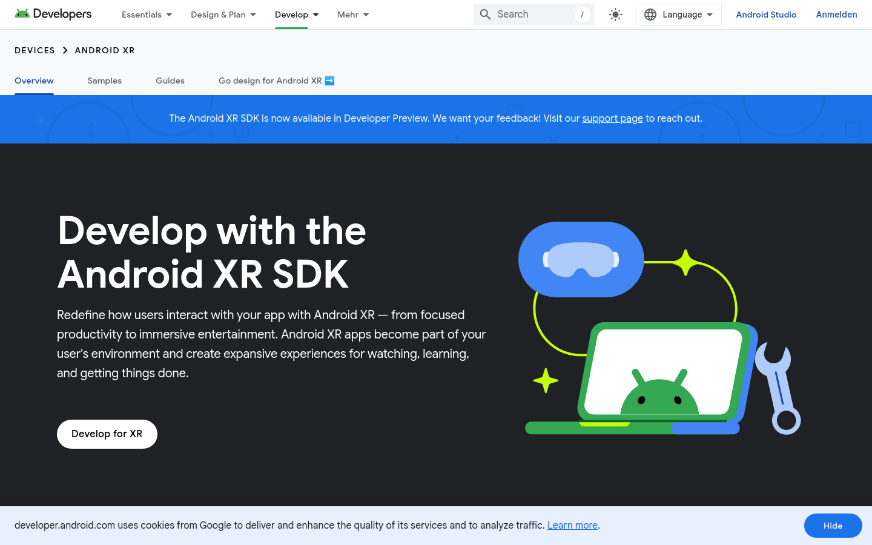Click the breadcrumb chevron after Devices
The image size is (872, 545).
tap(65, 50)
